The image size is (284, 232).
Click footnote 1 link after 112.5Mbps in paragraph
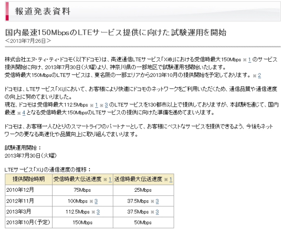pyautogui.click(x=96, y=105)
